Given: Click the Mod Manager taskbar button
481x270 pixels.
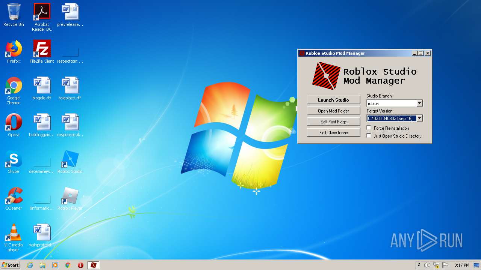Looking at the screenshot, I should click(x=93, y=265).
